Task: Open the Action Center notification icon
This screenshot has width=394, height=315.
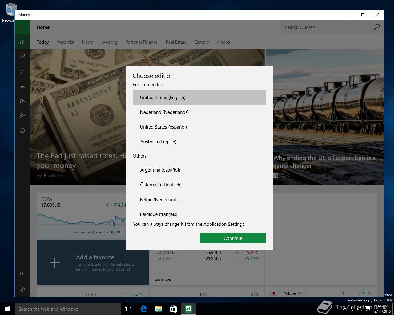Action: (367, 309)
